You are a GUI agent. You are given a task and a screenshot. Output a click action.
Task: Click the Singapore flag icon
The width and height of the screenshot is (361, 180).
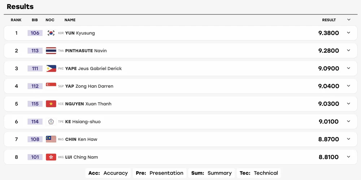[x=51, y=86]
